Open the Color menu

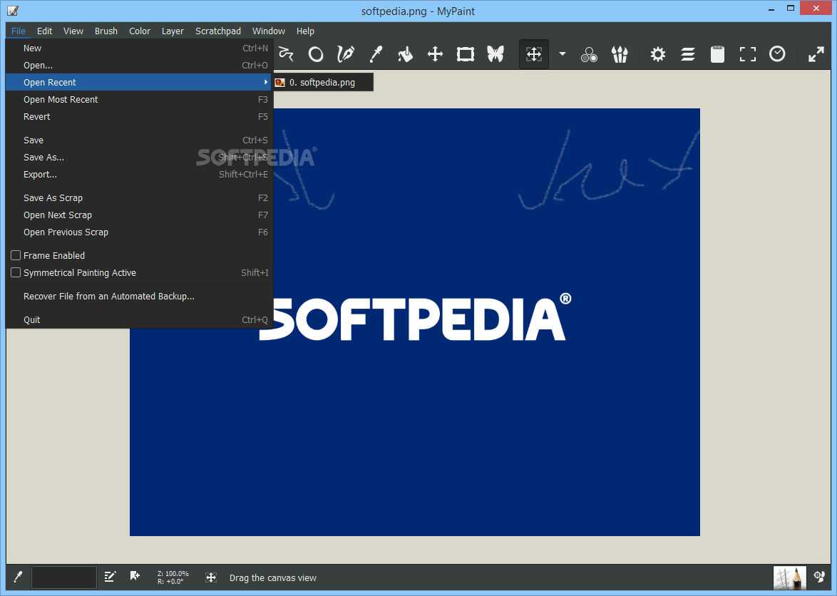coord(139,31)
